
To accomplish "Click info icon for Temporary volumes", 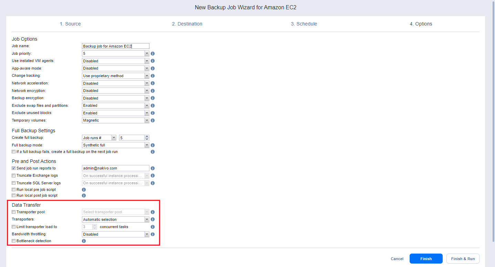I will coord(152,121).
